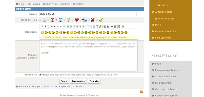
Task: Insert the green sick smiley
Action: [x=86, y=33]
